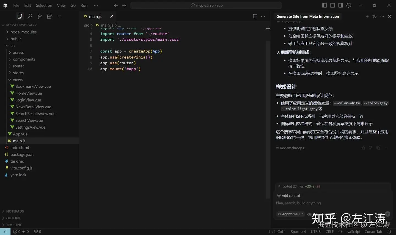The image size is (396, 235).
Task: Close the main.js editor tab
Action: (112, 16)
